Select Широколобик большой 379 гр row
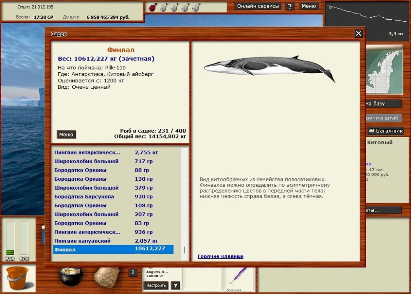411x294 pixels. (113, 188)
